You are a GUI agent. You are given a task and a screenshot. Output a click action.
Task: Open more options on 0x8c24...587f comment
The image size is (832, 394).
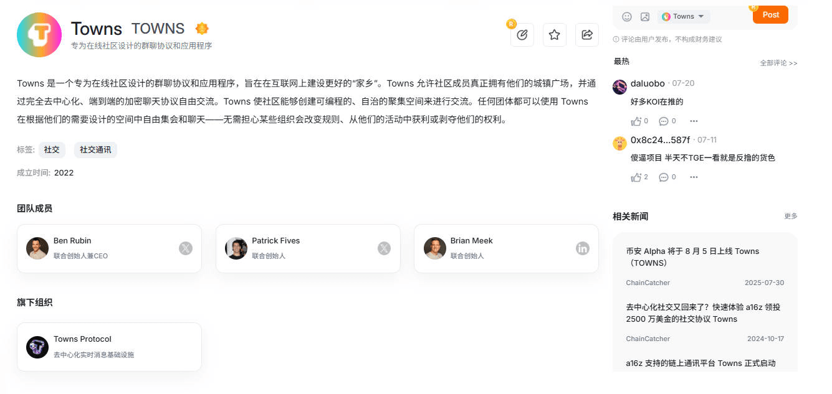coord(694,177)
